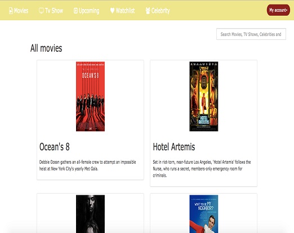Viewport: 294px width, 233px height.
Task: Open the Ocean's 8 poster
Action: [90, 96]
